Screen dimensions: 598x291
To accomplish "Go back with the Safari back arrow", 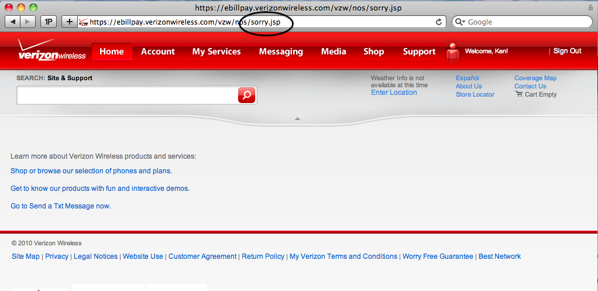I will [13, 22].
